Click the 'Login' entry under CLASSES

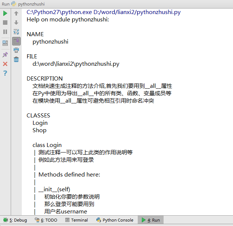(40, 123)
